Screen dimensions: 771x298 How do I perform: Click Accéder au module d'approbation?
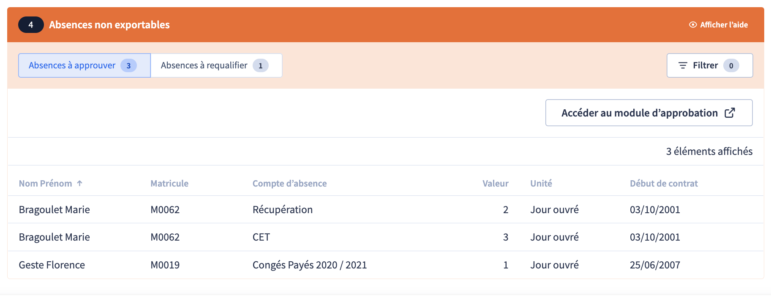pyautogui.click(x=639, y=113)
